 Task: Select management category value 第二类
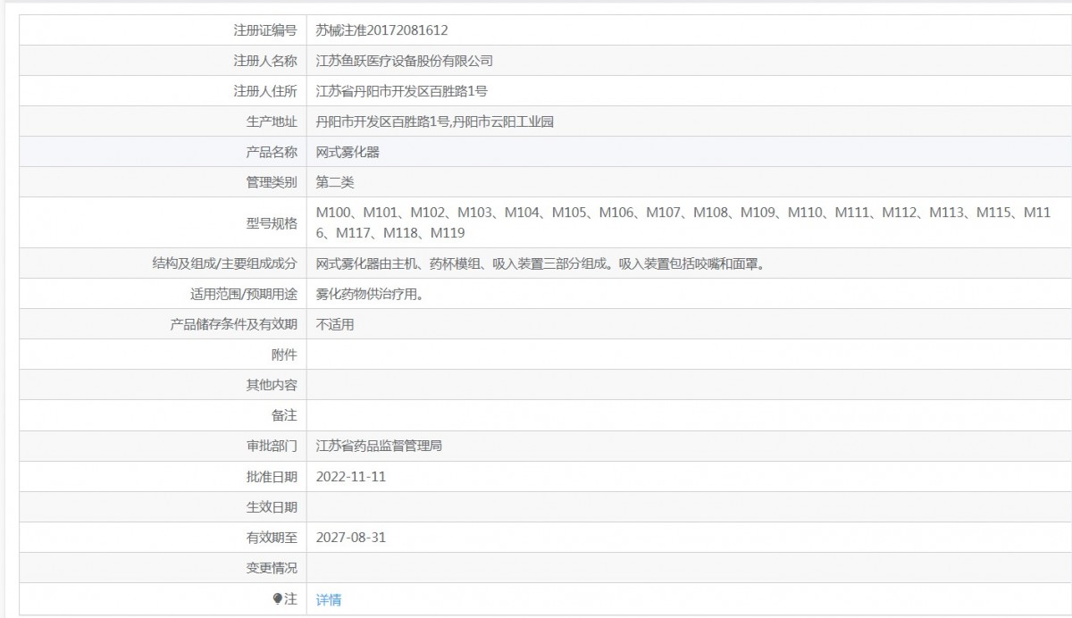(x=335, y=182)
